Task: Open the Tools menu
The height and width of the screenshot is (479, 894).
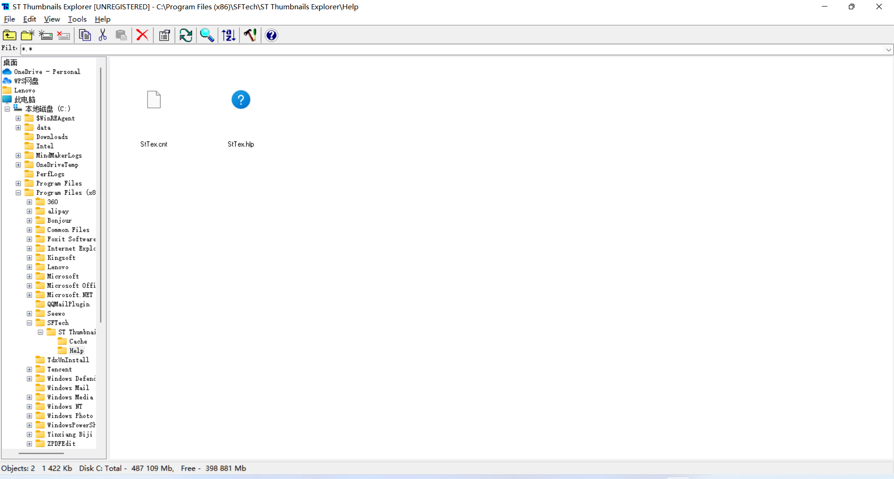Action: [77, 19]
